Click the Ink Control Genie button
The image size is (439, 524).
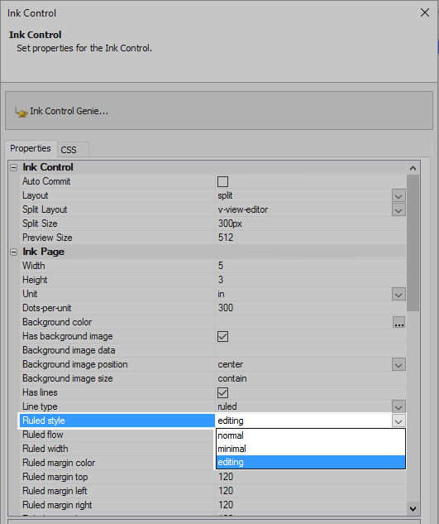[219, 111]
